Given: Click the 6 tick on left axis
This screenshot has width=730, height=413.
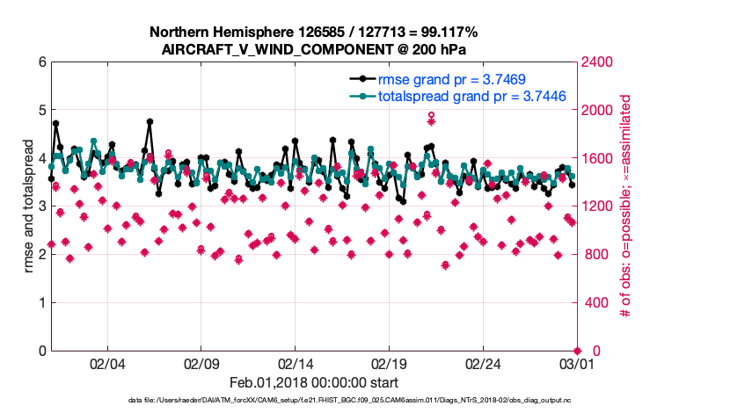Looking at the screenshot, I should click(41, 62).
